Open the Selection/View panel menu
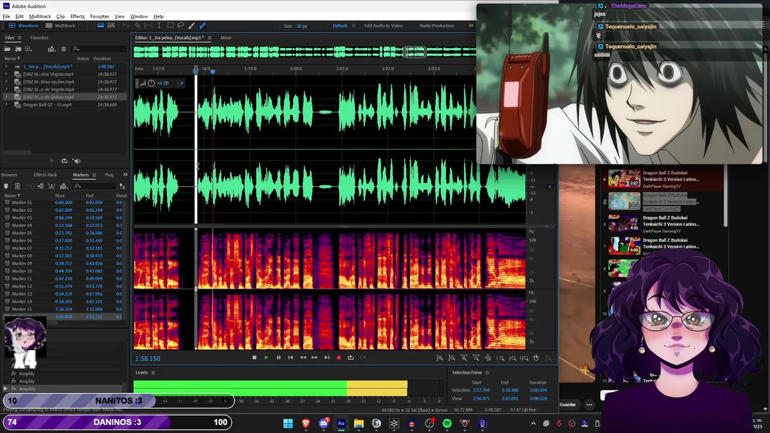Image resolution: width=770 pixels, height=433 pixels. click(x=487, y=373)
